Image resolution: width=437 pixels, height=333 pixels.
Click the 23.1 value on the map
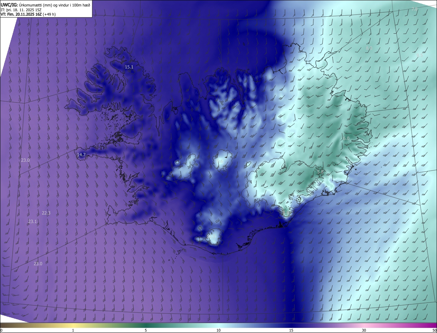pos(32,221)
